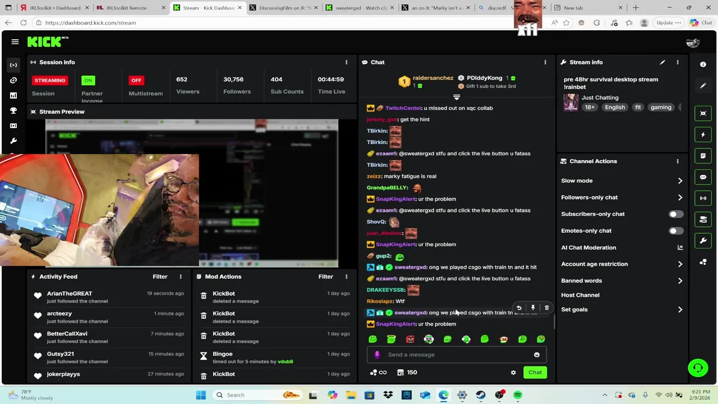Image resolution: width=718 pixels, height=404 pixels.
Task: Select the Stream icon in the left sidebar
Action: coord(13,65)
